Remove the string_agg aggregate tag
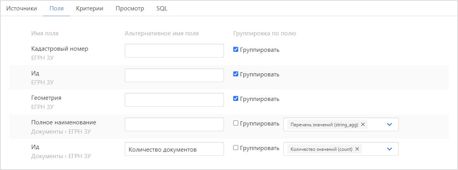Viewport: 458px width, 170px height. click(363, 125)
